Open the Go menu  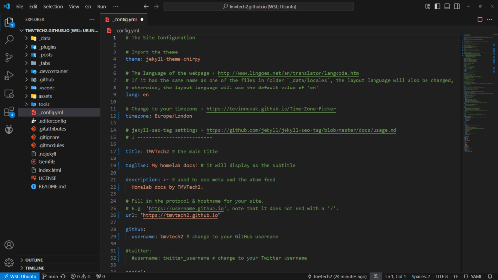click(88, 6)
